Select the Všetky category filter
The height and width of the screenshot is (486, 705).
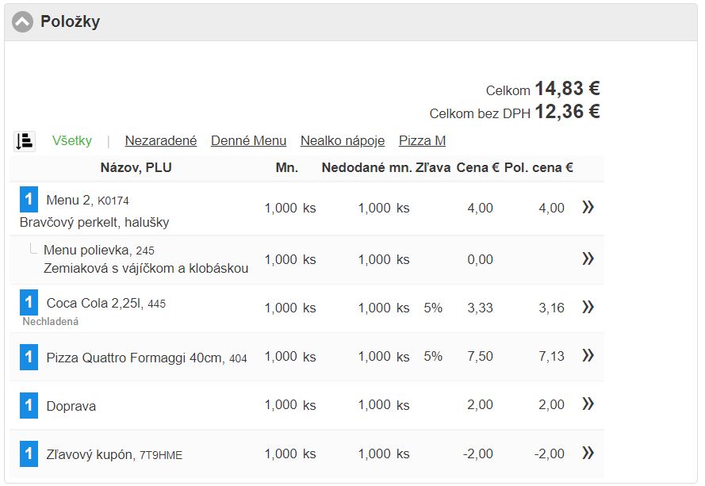click(x=72, y=141)
